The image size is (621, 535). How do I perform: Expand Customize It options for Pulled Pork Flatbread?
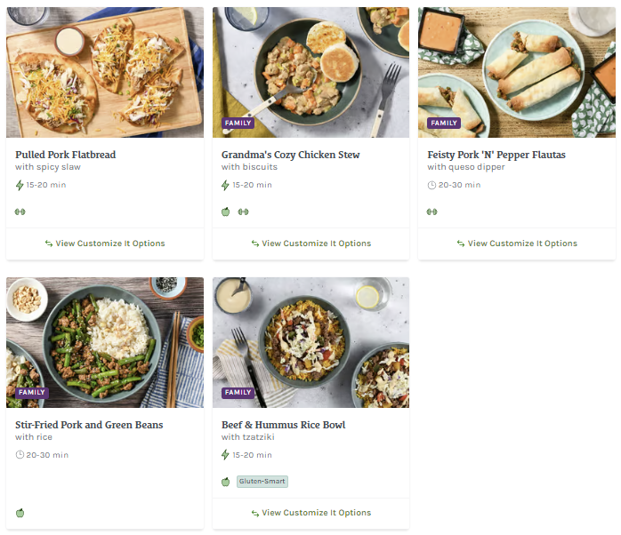pos(105,244)
